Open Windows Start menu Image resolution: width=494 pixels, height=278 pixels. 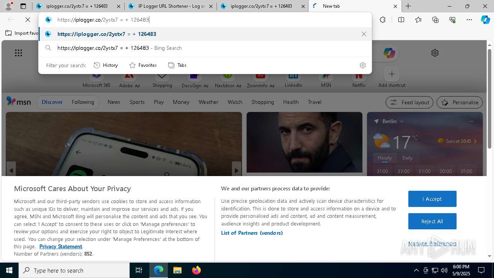point(9,270)
